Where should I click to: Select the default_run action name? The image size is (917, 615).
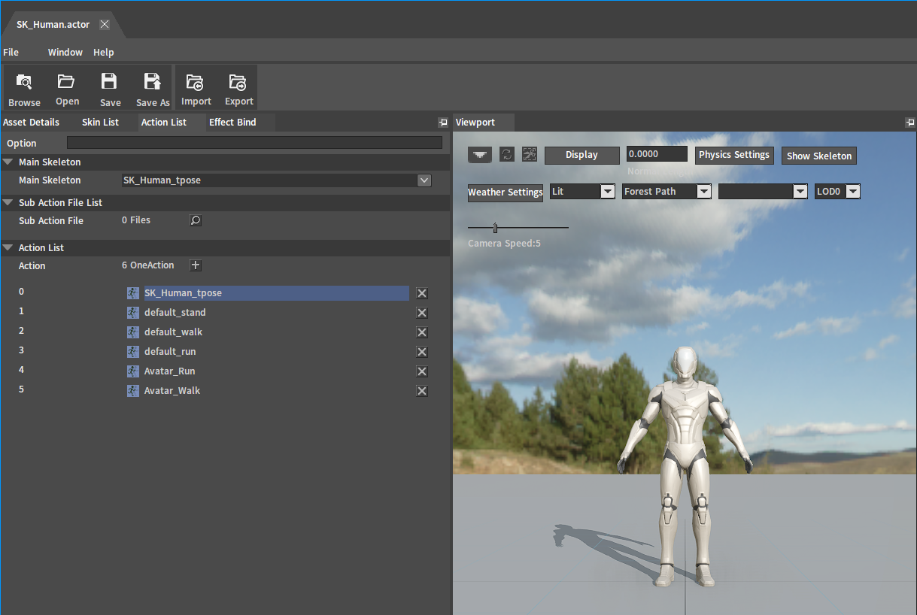pyautogui.click(x=170, y=352)
